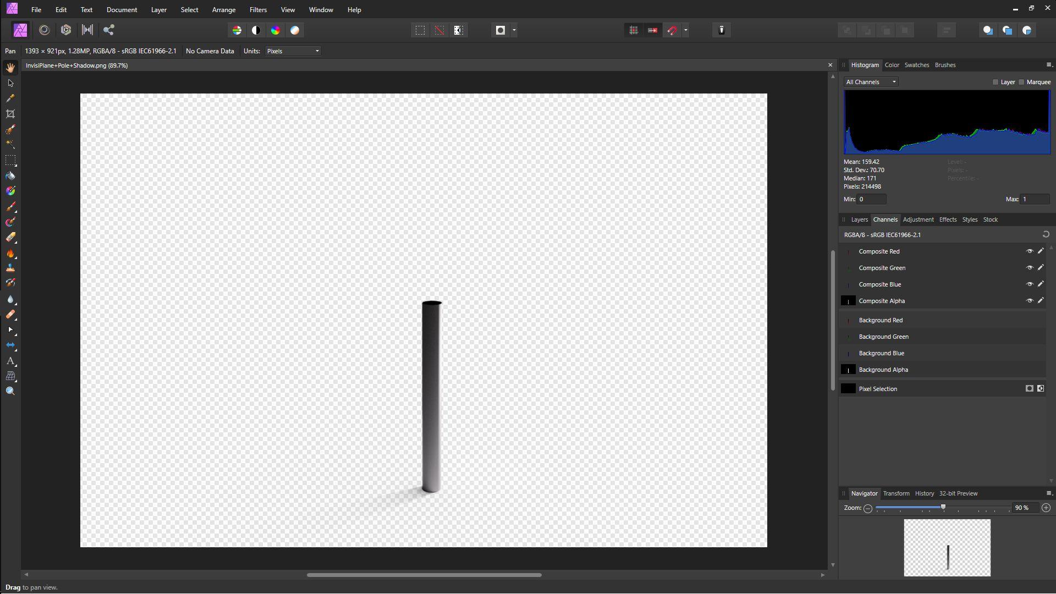The height and width of the screenshot is (594, 1056).
Task: Open the Filters menu
Action: [x=257, y=10]
